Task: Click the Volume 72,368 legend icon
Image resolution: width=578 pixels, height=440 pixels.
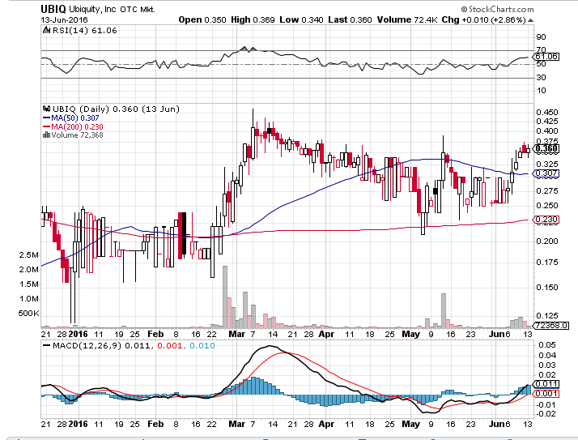Action: (46, 135)
